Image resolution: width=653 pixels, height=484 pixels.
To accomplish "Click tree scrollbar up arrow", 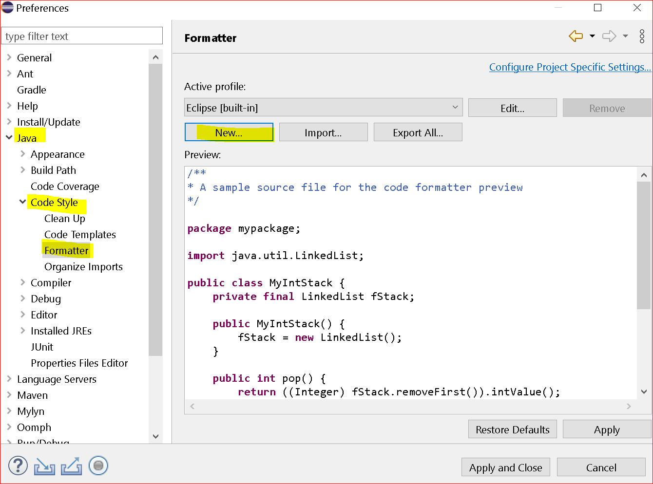I will 155,57.
